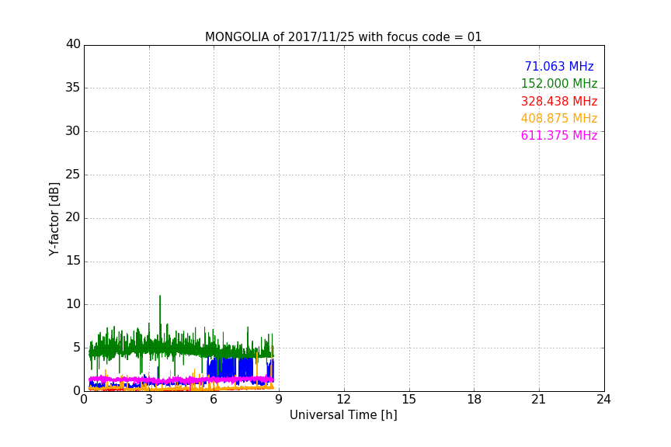Click the x-axis tick label 15
The image size is (671, 447).
[409, 400]
